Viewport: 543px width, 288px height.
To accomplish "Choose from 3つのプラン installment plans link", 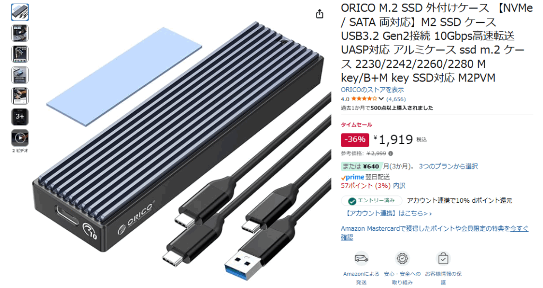I will [448, 166].
